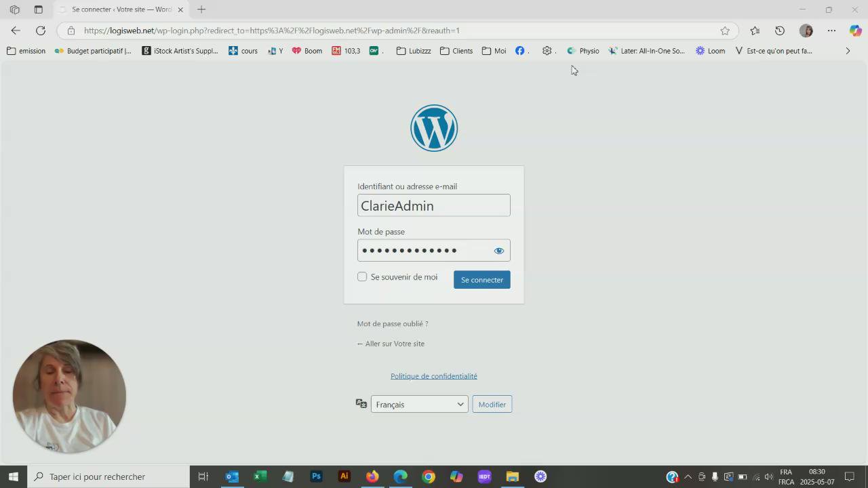
Task: Open the browser profile avatar
Action: coord(806,30)
